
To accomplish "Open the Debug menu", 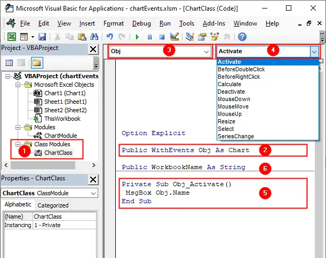I will point(141,23).
